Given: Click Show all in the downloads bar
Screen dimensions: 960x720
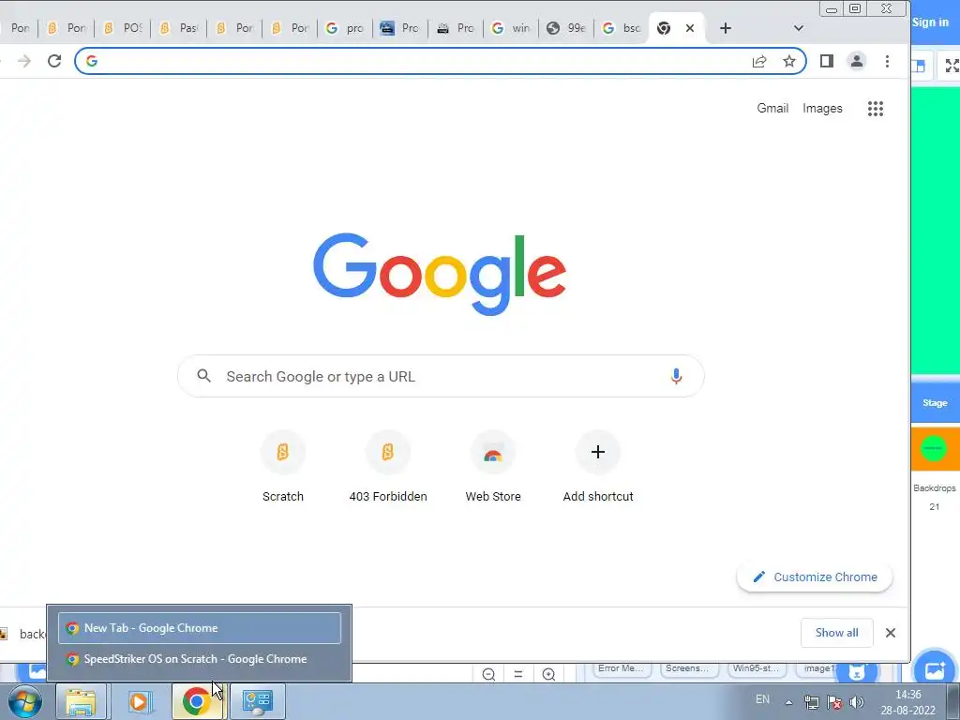Looking at the screenshot, I should point(836,633).
